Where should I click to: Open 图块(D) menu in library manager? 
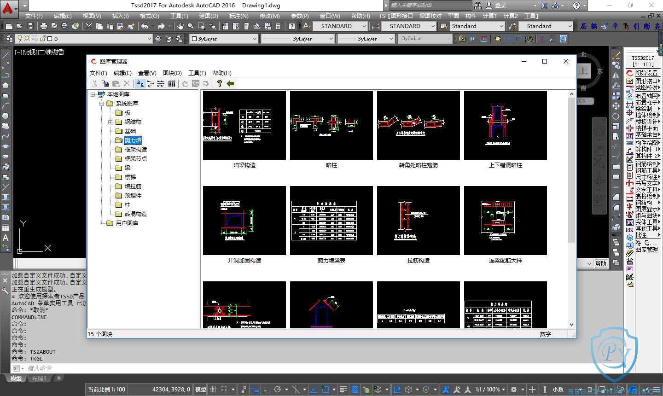[x=172, y=73]
